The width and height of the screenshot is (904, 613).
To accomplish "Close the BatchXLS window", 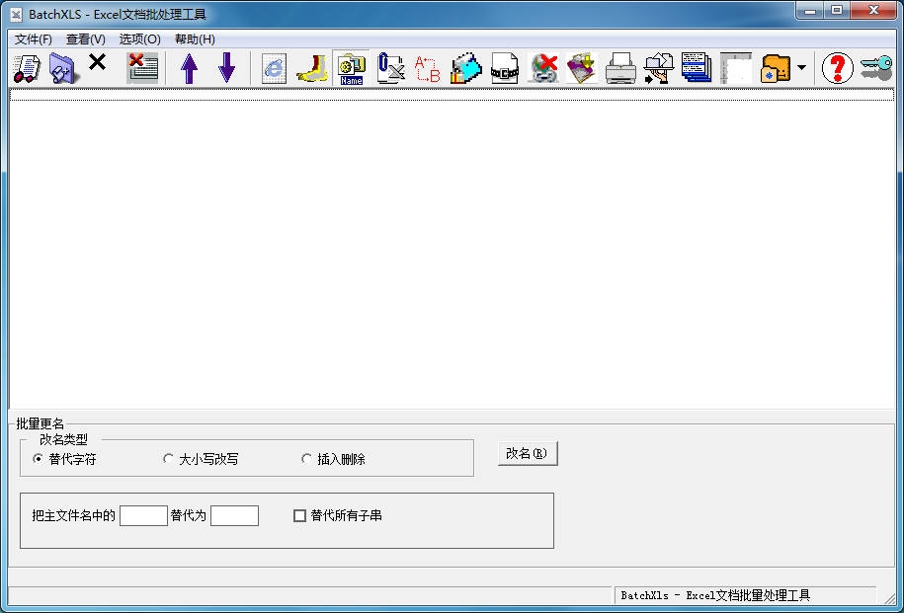I will (x=873, y=11).
